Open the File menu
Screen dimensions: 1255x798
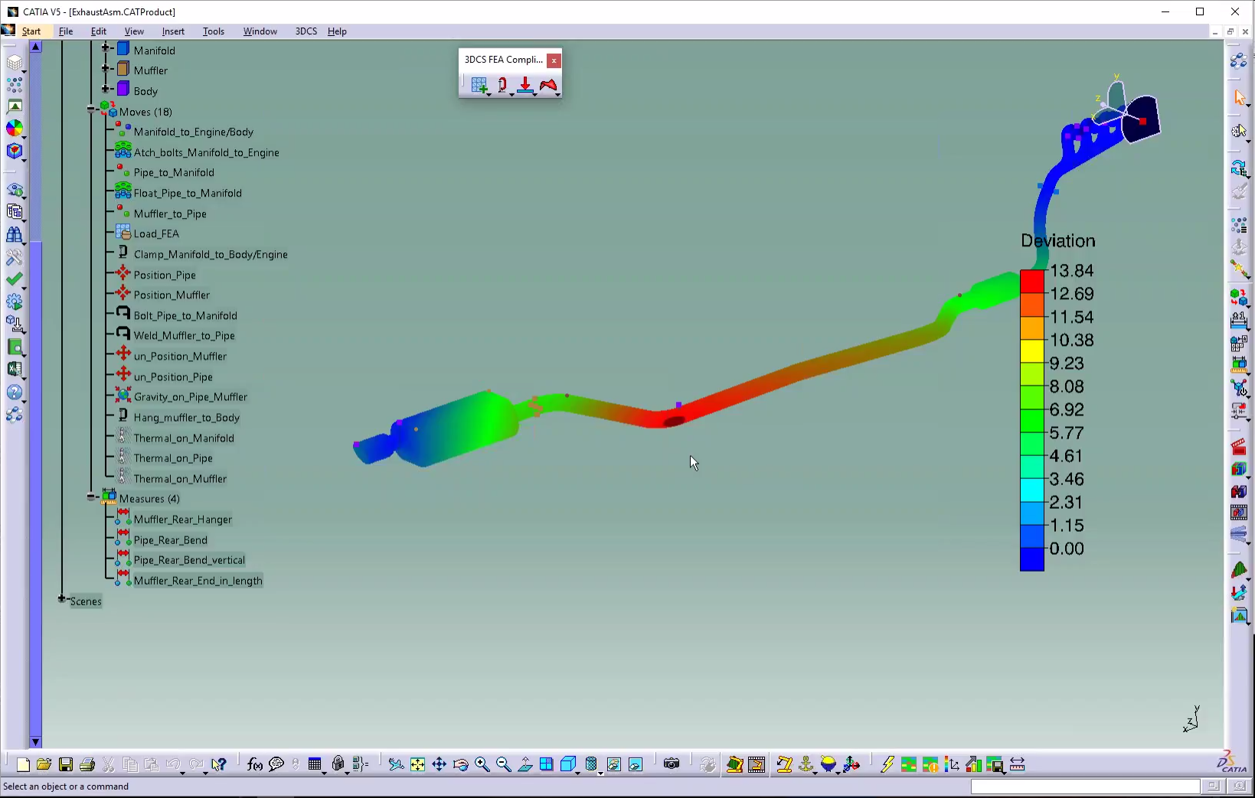[x=66, y=31]
